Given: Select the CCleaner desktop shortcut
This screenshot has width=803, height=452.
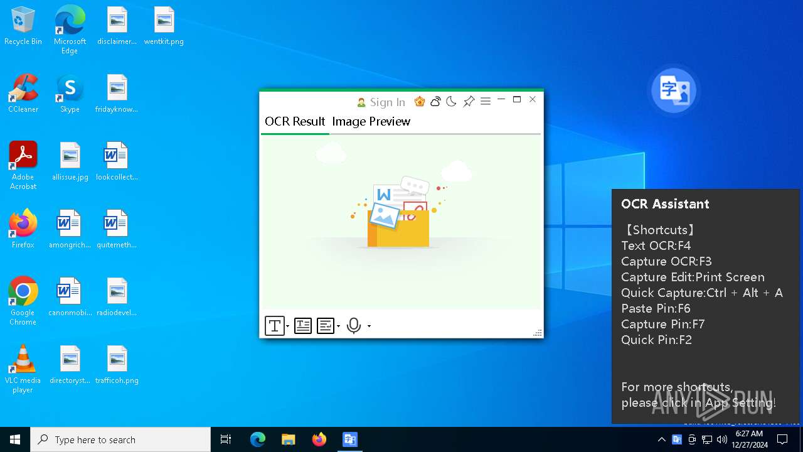Looking at the screenshot, I should 23,94.
